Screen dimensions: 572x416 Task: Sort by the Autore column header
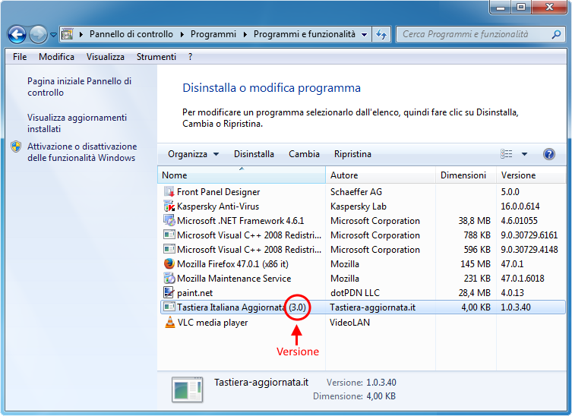pyautogui.click(x=381, y=175)
